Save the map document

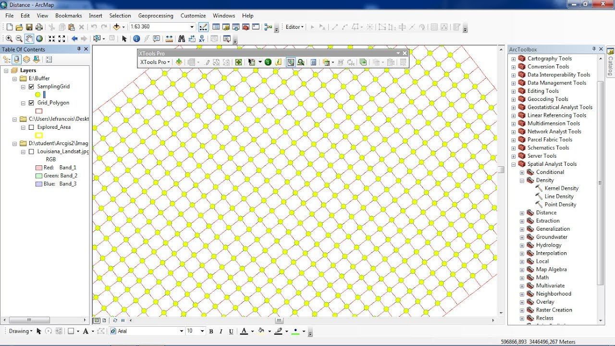click(29, 27)
